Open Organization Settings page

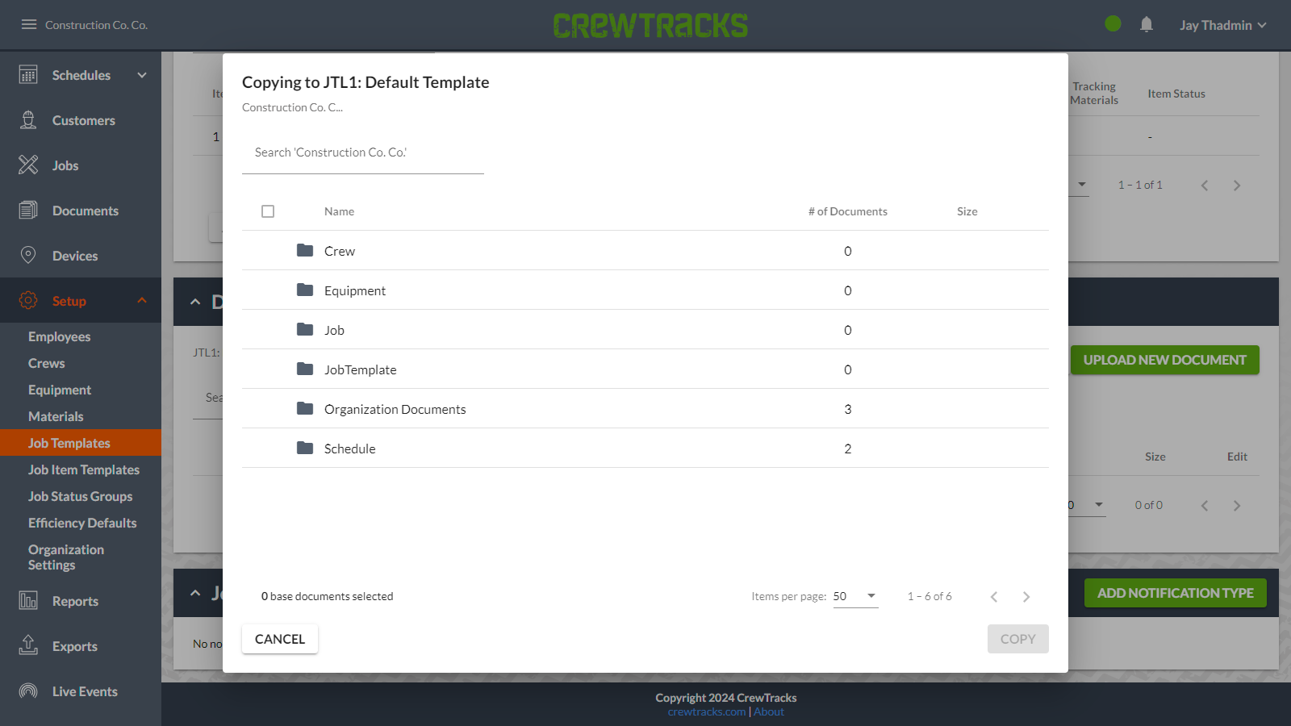point(66,557)
